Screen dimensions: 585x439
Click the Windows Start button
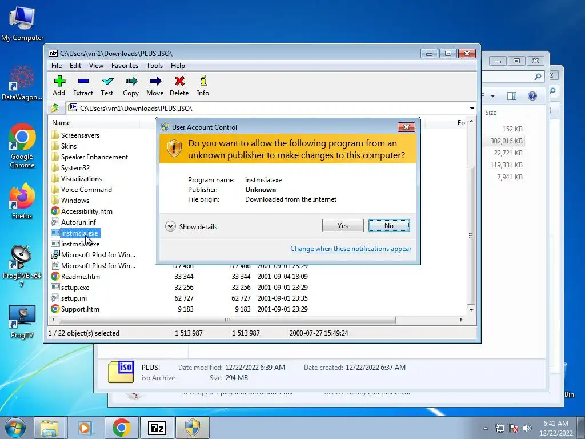15,428
